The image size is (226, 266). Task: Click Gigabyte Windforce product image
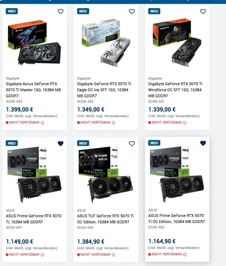click(177, 42)
